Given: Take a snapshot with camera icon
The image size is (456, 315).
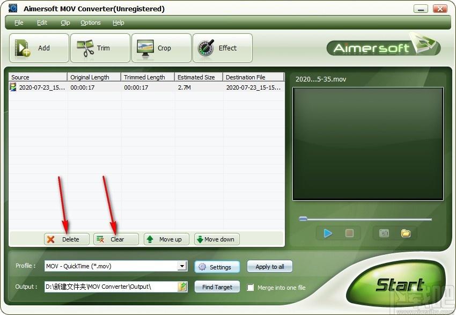Looking at the screenshot, I should [384, 233].
